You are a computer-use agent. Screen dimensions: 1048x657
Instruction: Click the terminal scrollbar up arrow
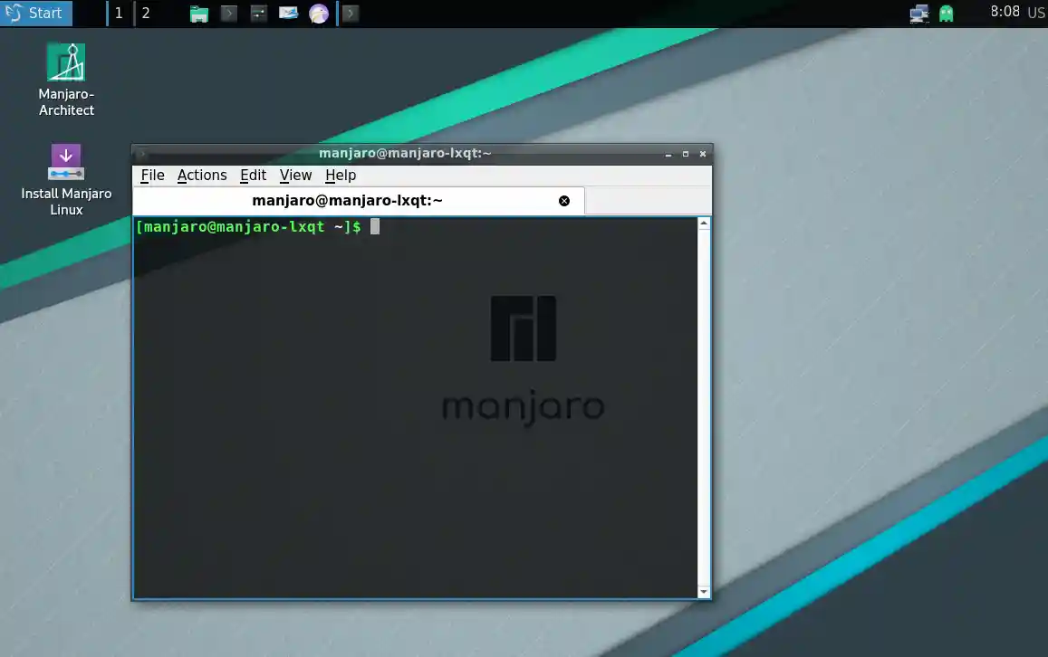(x=704, y=224)
